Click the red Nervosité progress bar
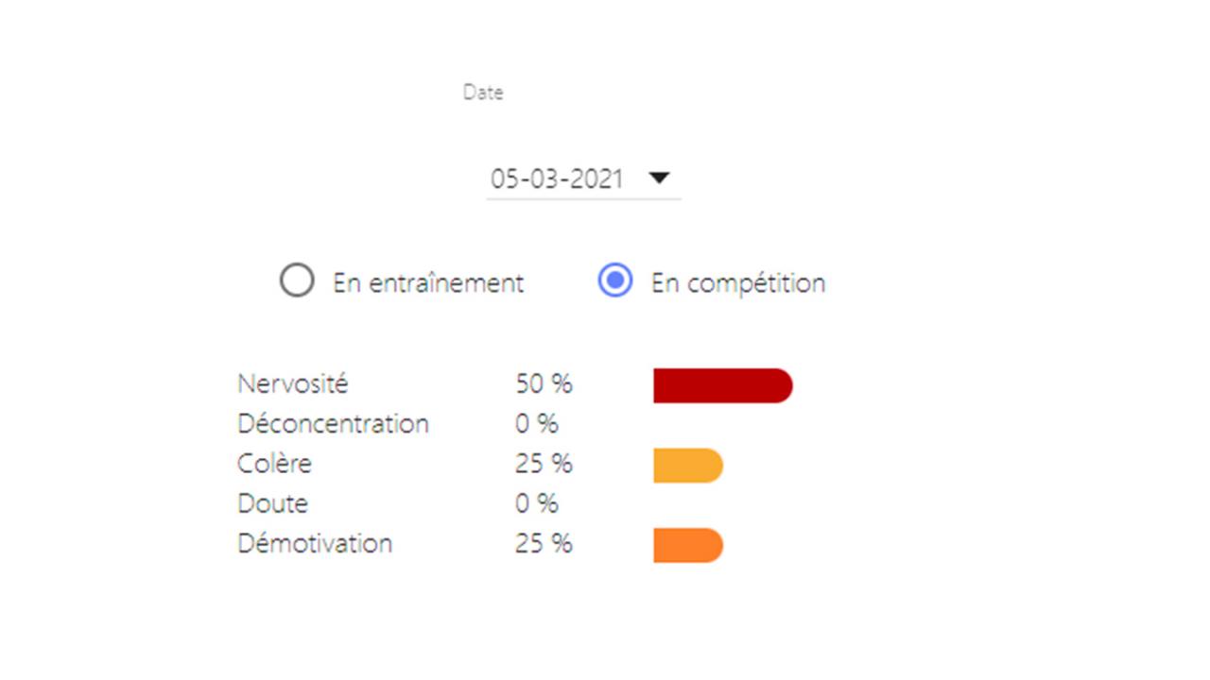The width and height of the screenshot is (1210, 680). [723, 386]
